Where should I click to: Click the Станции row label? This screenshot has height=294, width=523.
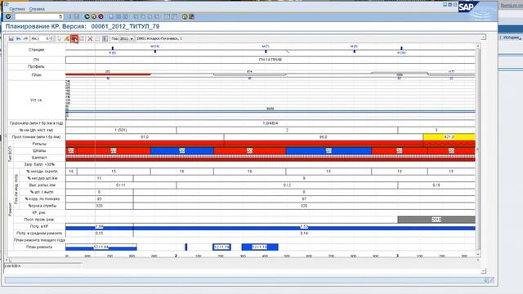36,50
